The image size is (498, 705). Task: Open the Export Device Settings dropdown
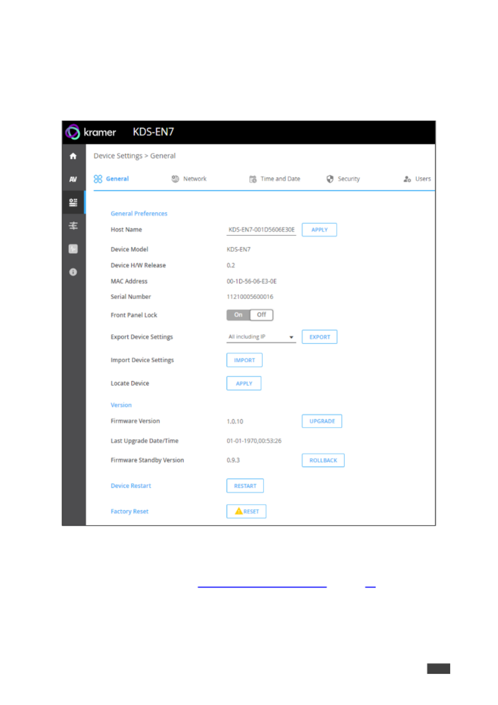(261, 337)
